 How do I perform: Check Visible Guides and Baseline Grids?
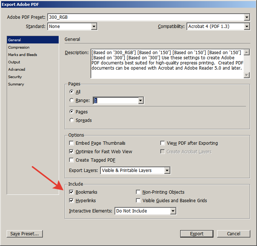[138, 201]
